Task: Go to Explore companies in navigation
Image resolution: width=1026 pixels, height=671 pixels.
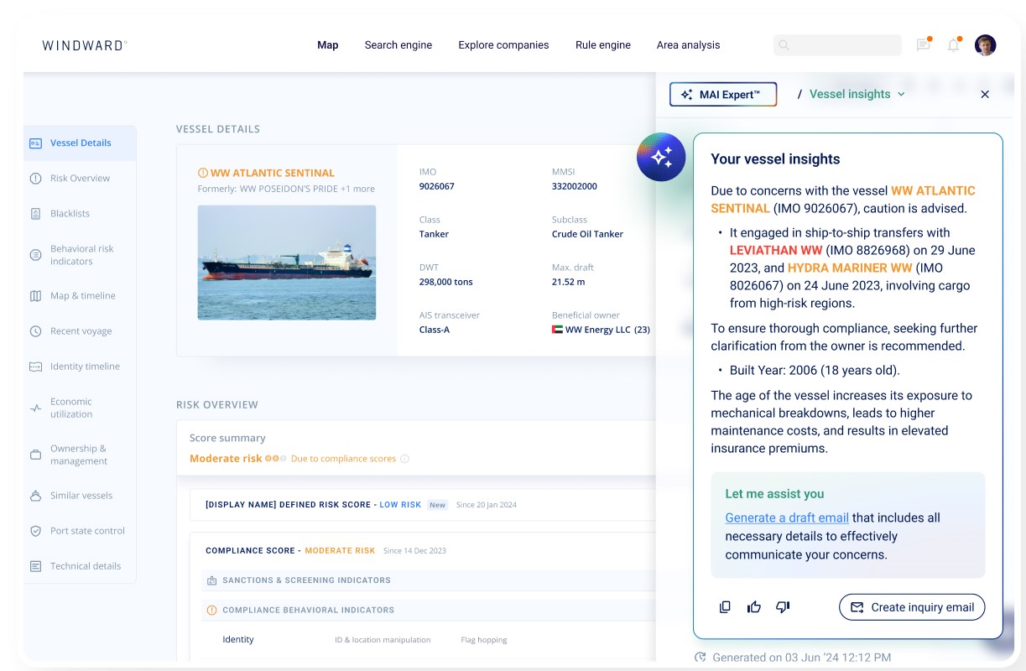Action: pyautogui.click(x=503, y=45)
